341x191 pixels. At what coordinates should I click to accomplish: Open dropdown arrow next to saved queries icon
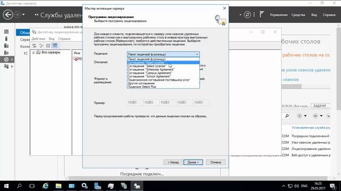(321, 116)
